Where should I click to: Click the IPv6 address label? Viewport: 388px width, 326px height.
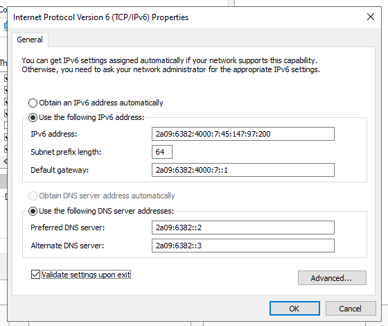click(x=54, y=134)
